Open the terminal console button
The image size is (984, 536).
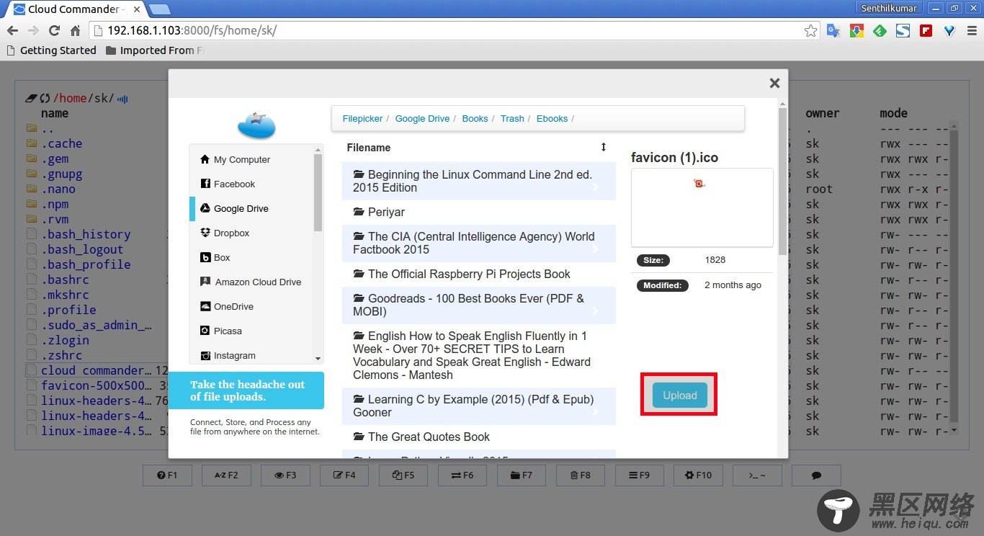point(757,475)
